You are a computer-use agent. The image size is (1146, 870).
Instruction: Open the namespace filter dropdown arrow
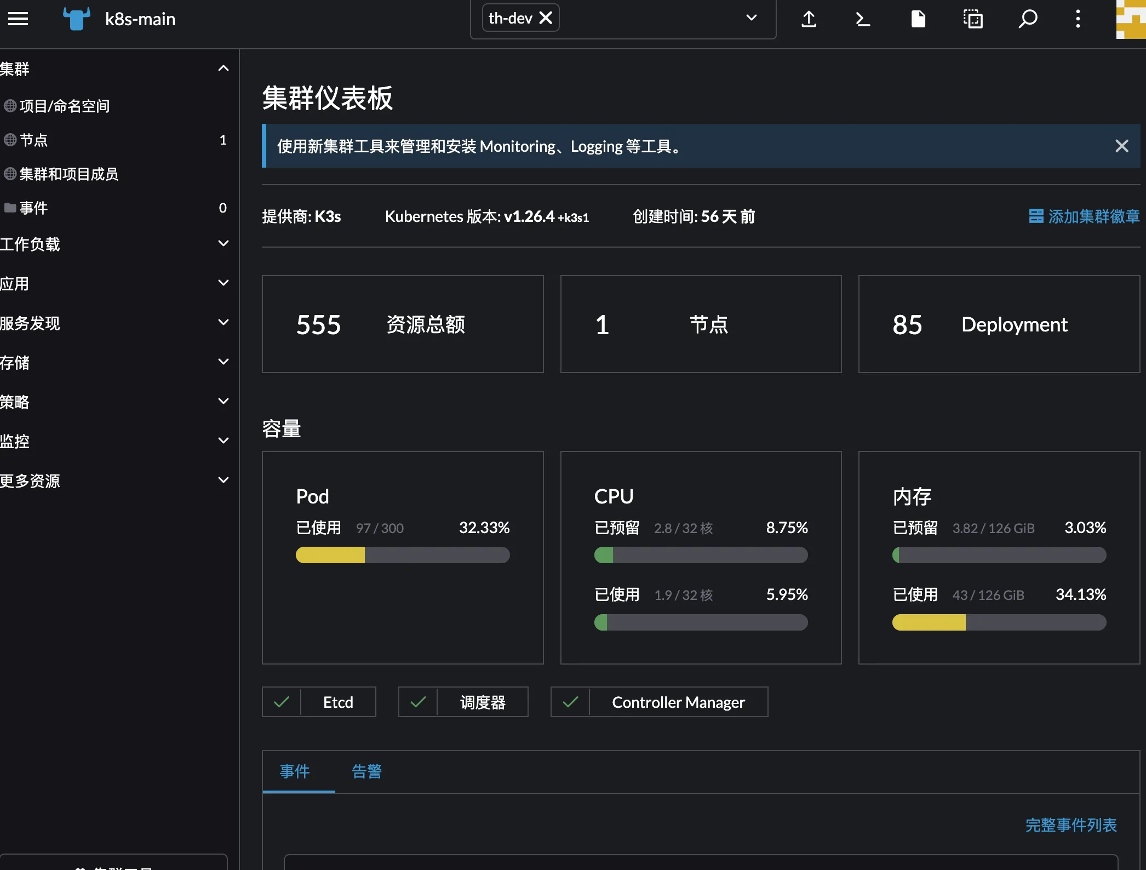pyautogui.click(x=752, y=18)
